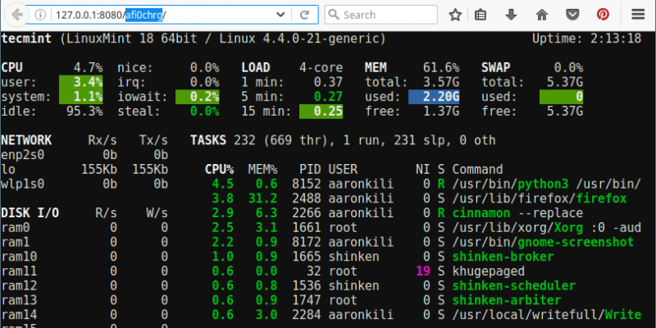Click the ram10 disk row

point(84,257)
